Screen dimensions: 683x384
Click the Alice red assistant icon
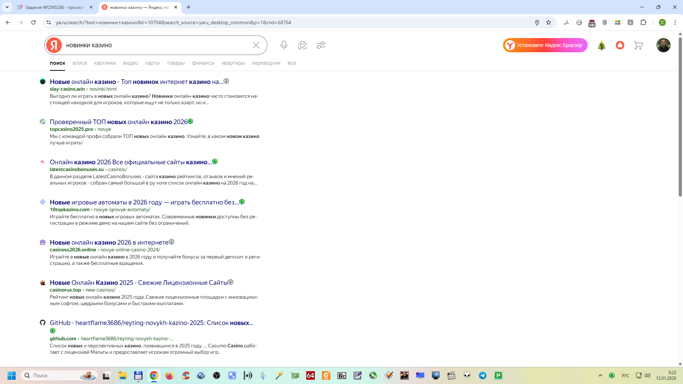tap(620, 45)
